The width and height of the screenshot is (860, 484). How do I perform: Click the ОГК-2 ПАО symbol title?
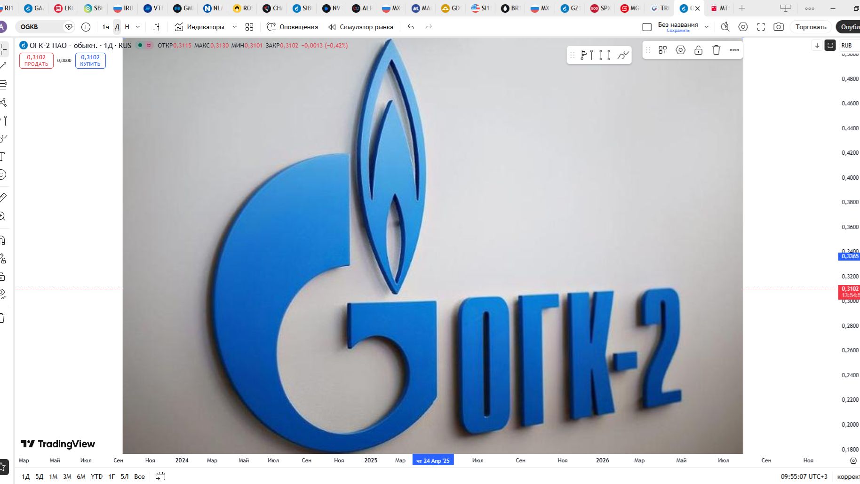(64, 45)
